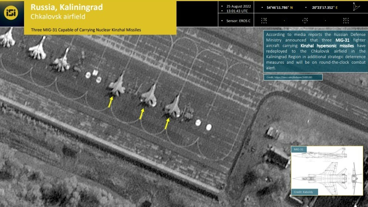Select the "Russia, Kaliningrad" title

pos(67,7)
